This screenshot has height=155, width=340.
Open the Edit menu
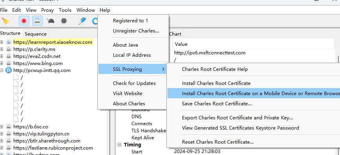tap(16, 10)
